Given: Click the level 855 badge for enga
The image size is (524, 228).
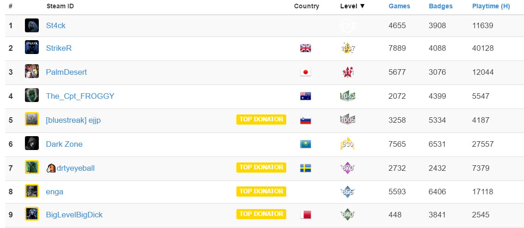Looking at the screenshot, I should click(x=347, y=192).
